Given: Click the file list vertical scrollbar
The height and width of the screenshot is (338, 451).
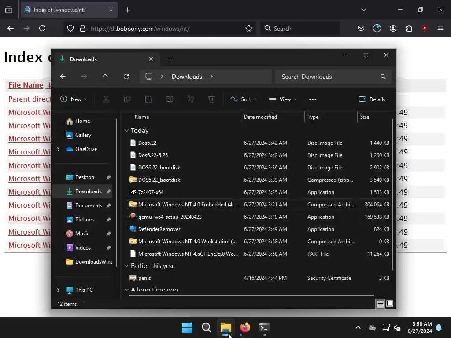Looking at the screenshot, I should tap(393, 195).
